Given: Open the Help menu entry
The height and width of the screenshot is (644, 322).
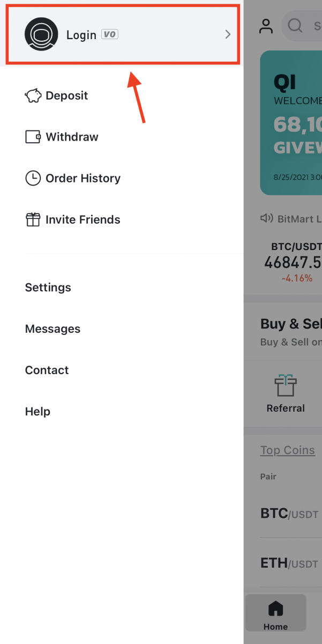Looking at the screenshot, I should pyautogui.click(x=38, y=412).
